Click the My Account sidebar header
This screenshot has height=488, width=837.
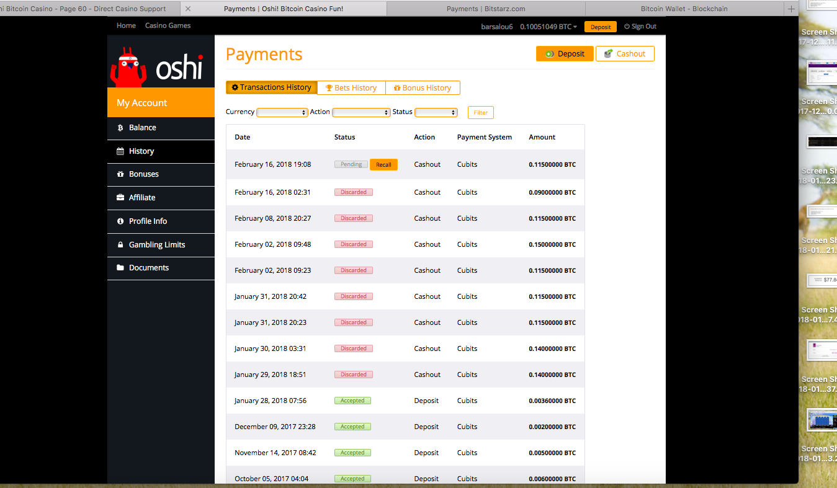161,103
